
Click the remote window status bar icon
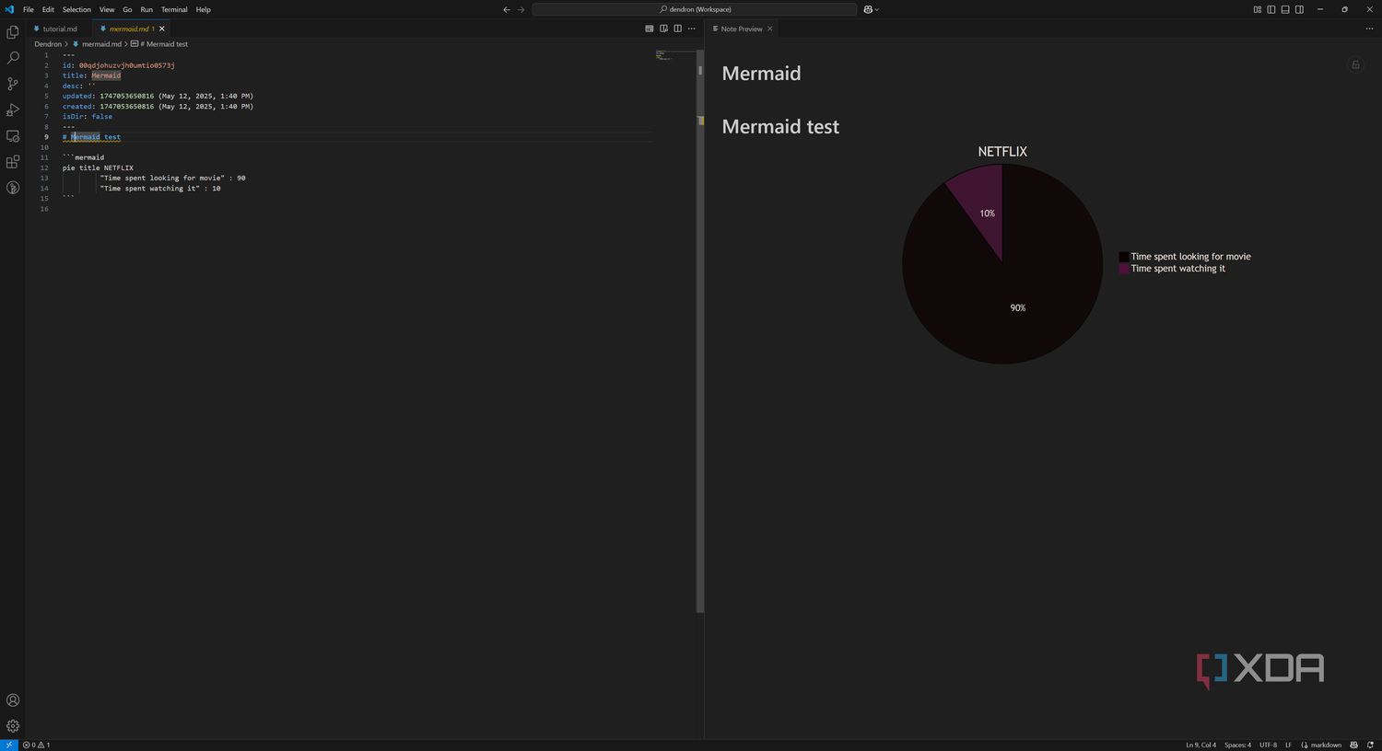click(9, 745)
